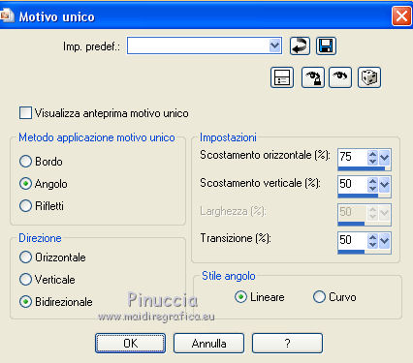Click the Annulla button
Viewport: 413px width, 363px height.
pyautogui.click(x=208, y=344)
